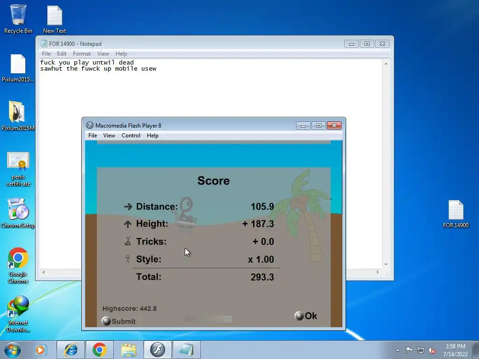Open Notepad File menu

[46, 54]
